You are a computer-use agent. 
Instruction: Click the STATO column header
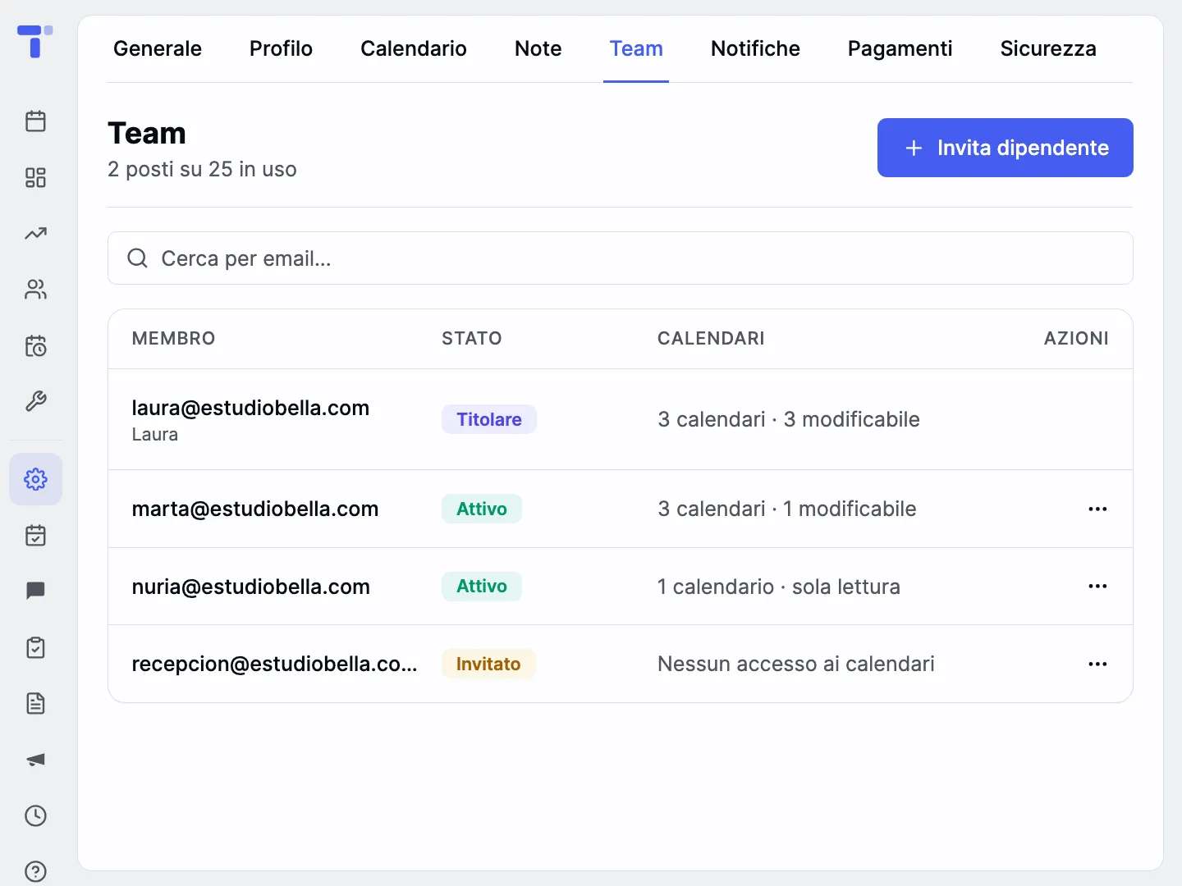[472, 338]
